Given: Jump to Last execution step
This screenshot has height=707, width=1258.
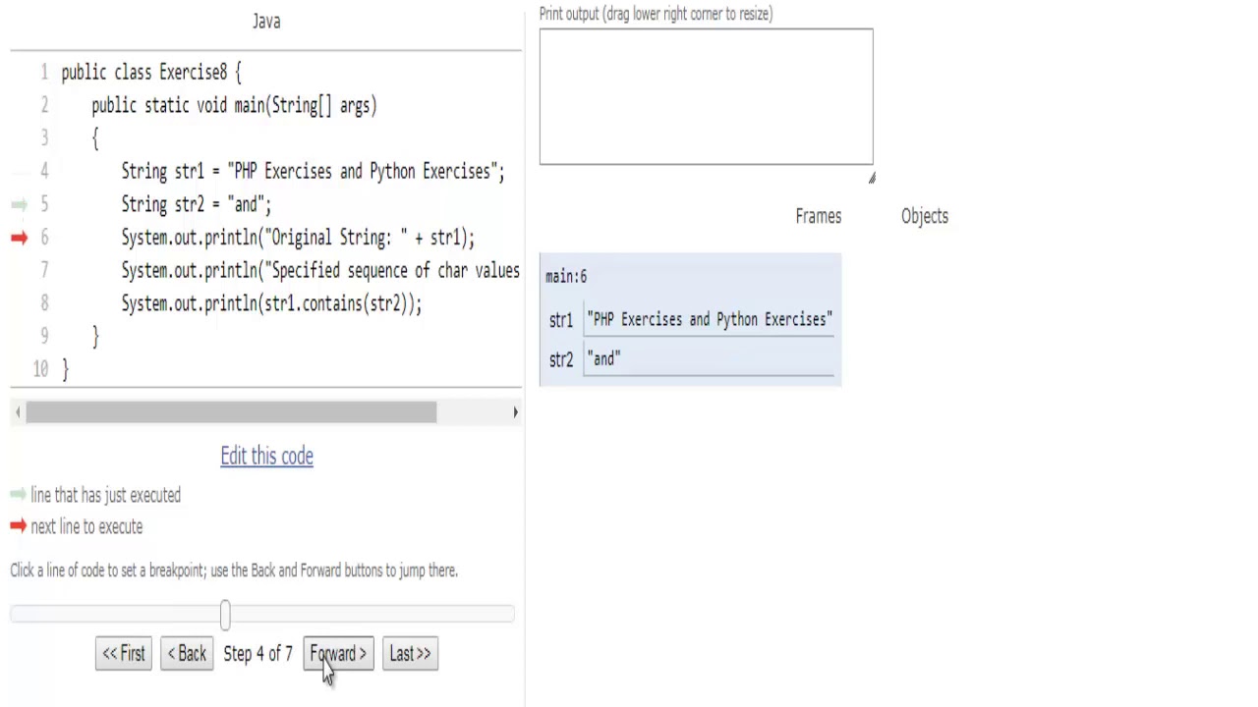Looking at the screenshot, I should click(x=410, y=654).
